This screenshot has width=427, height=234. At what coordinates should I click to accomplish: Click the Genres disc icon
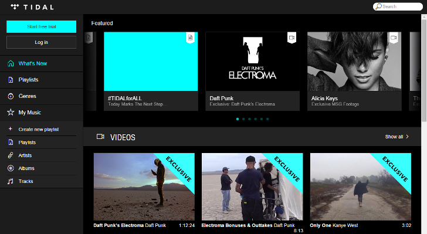(11, 96)
